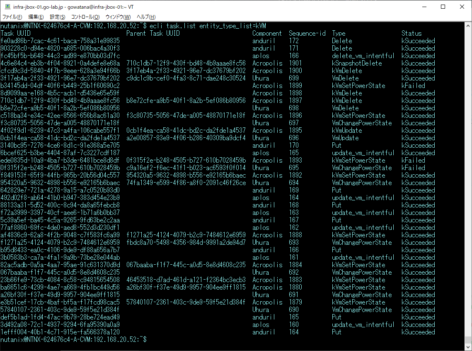The height and width of the screenshot is (351, 472).
Task: Click the command prompt at the bottom
Action: [74, 339]
